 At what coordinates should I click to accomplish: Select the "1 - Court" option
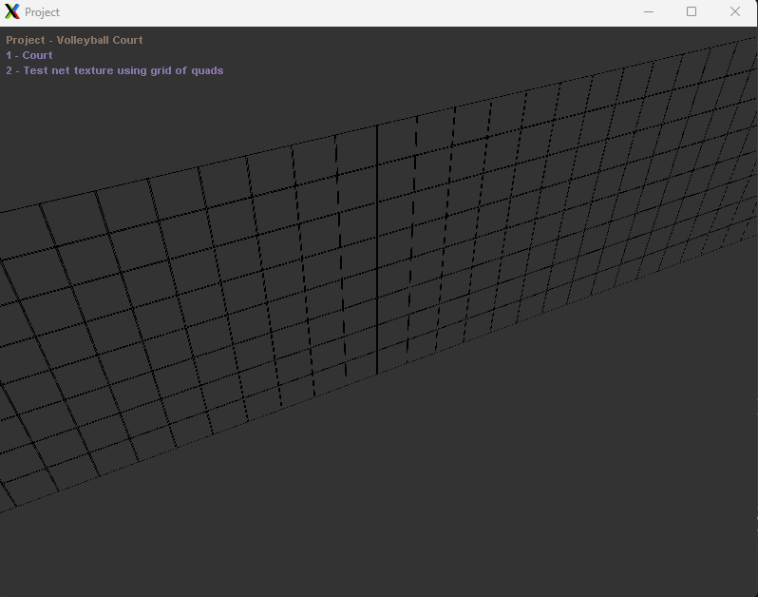[29, 55]
